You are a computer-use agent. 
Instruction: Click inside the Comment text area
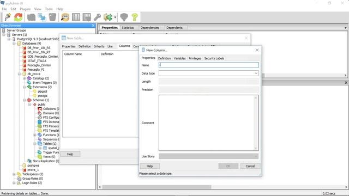[208, 122]
